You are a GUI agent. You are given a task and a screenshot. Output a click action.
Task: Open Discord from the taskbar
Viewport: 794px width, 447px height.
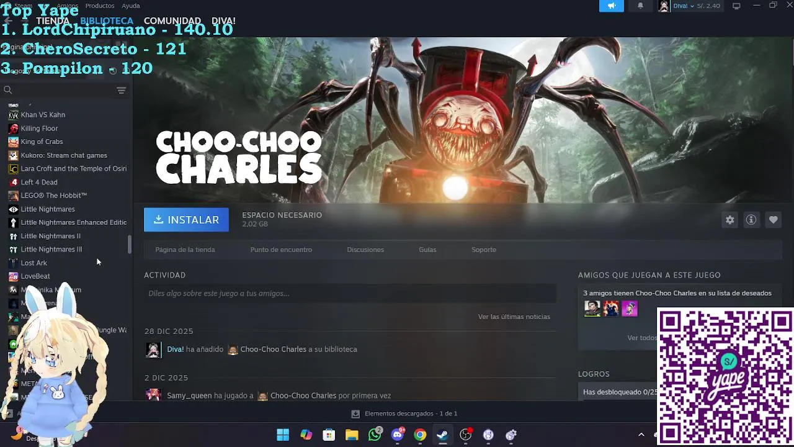[398, 435]
